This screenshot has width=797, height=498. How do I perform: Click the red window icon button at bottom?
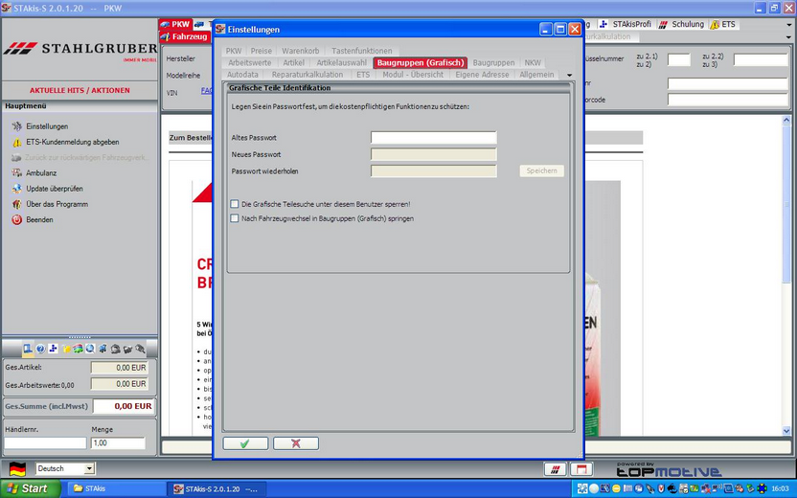pyautogui.click(x=581, y=469)
